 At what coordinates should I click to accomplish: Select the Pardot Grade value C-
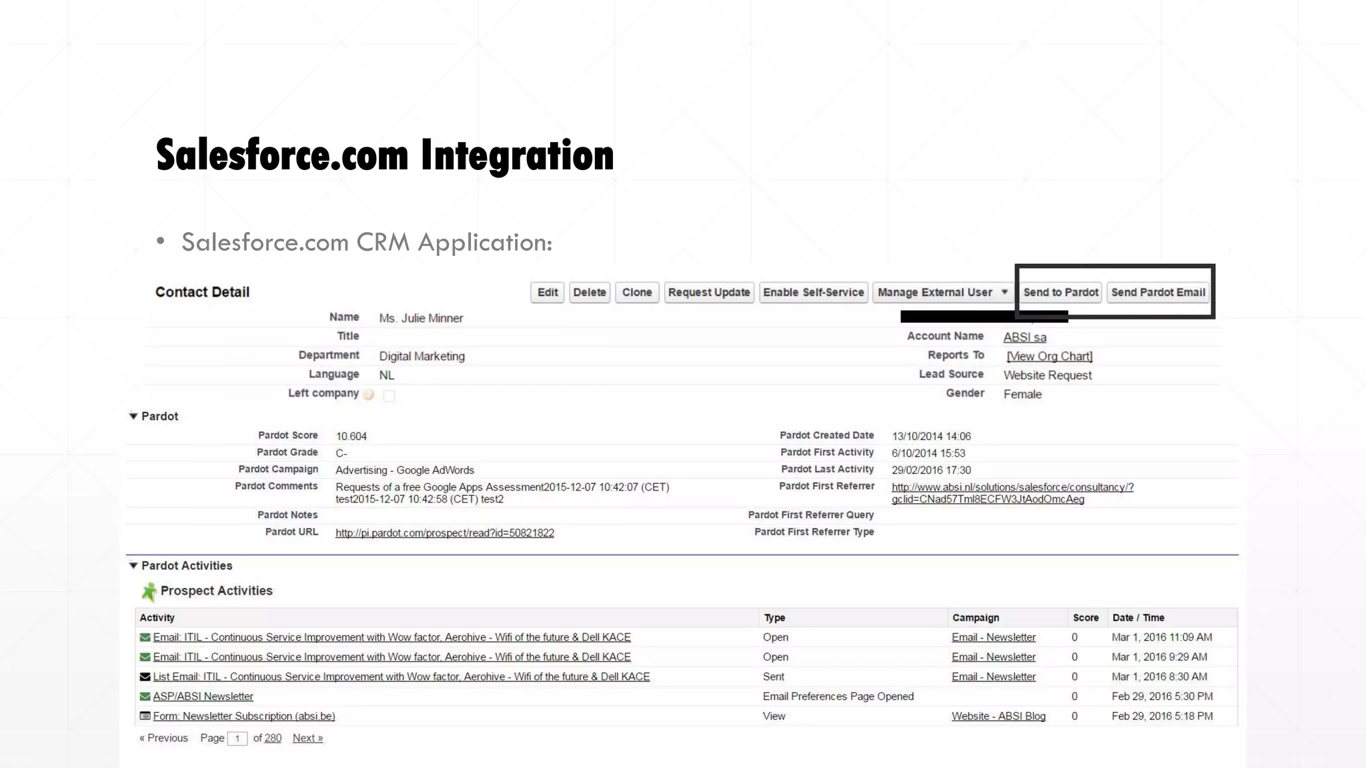point(341,453)
